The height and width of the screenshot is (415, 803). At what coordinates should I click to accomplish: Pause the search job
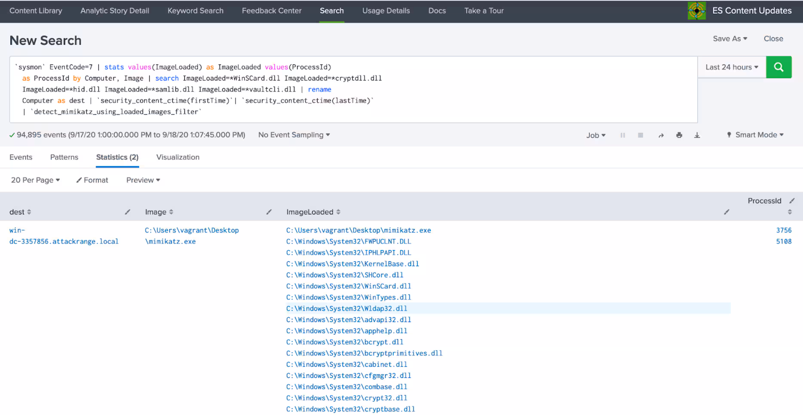point(622,135)
